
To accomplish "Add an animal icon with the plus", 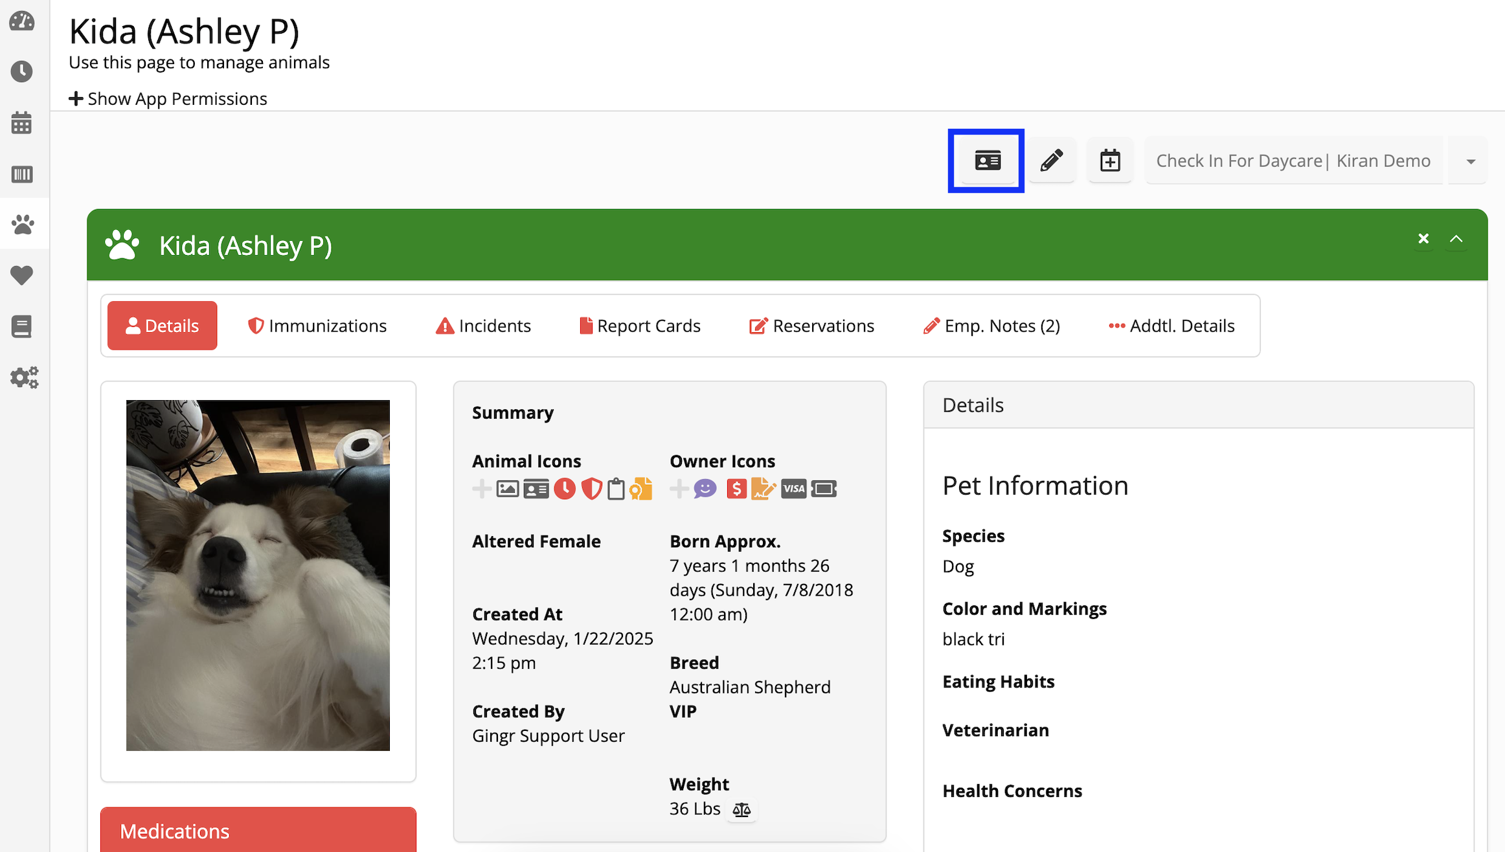I will [481, 489].
